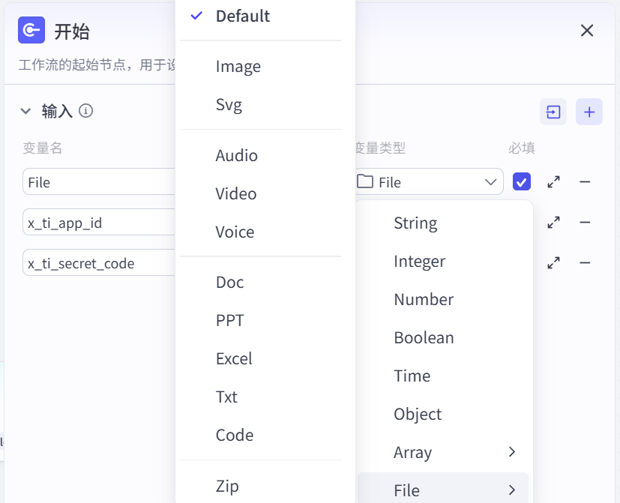Click the x_ti_app_id variable name field
This screenshot has height=503, width=620.
(99, 223)
